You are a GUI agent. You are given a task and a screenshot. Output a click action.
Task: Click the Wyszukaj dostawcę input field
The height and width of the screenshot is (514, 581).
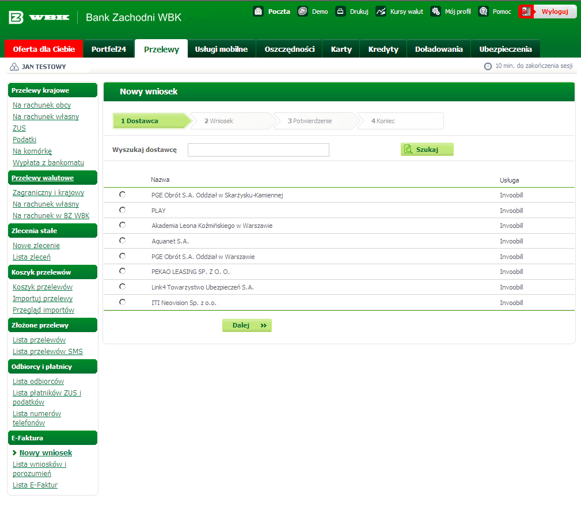259,150
